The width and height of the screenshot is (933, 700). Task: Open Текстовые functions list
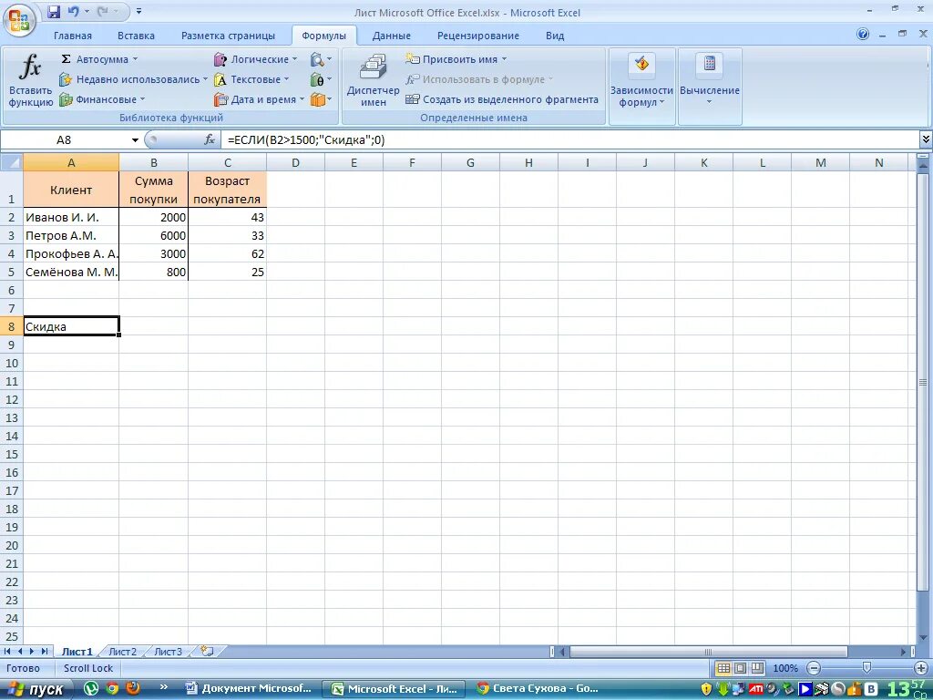tap(251, 79)
